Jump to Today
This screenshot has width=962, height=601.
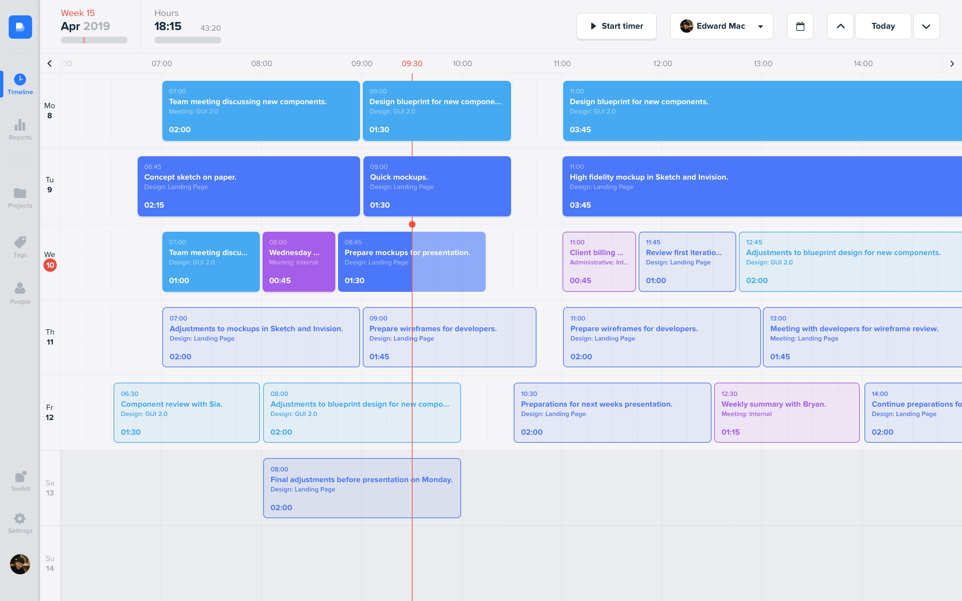click(x=883, y=26)
